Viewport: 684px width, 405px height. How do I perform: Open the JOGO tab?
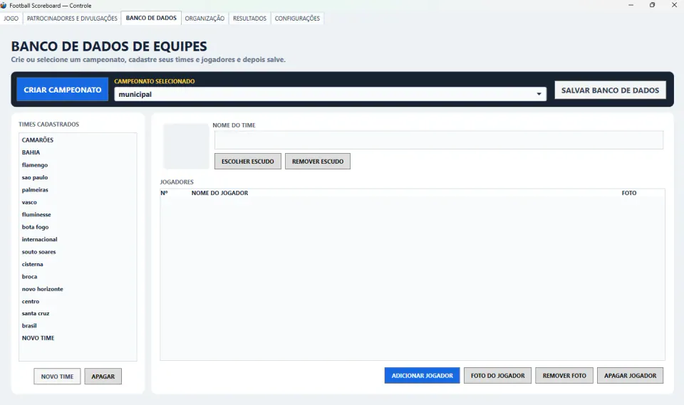11,19
